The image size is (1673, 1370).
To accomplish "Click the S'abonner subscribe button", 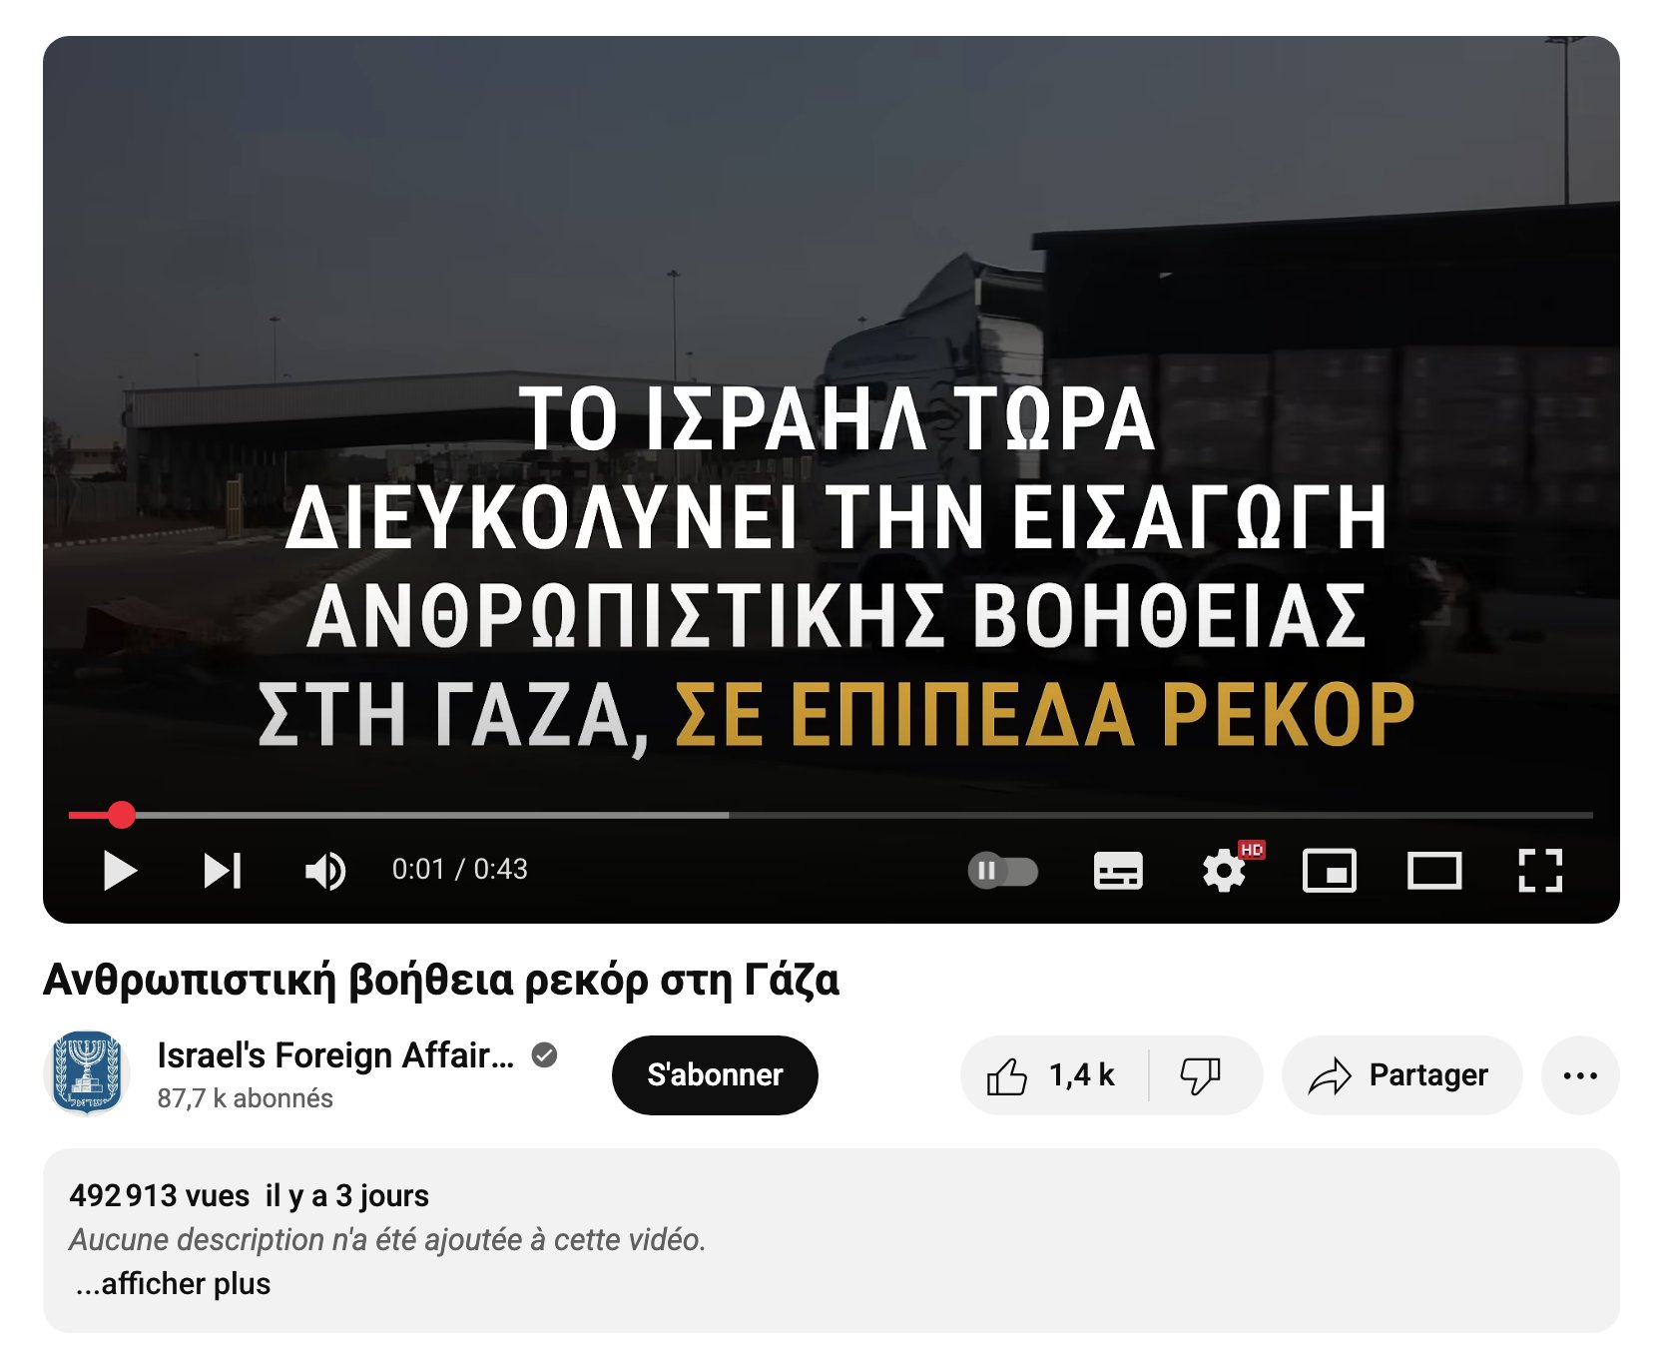I will (715, 1075).
